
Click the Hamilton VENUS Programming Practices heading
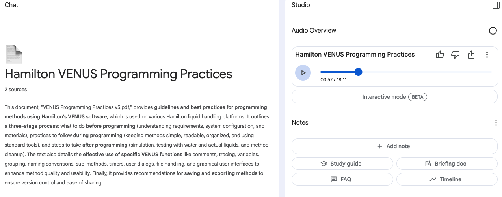(119, 74)
